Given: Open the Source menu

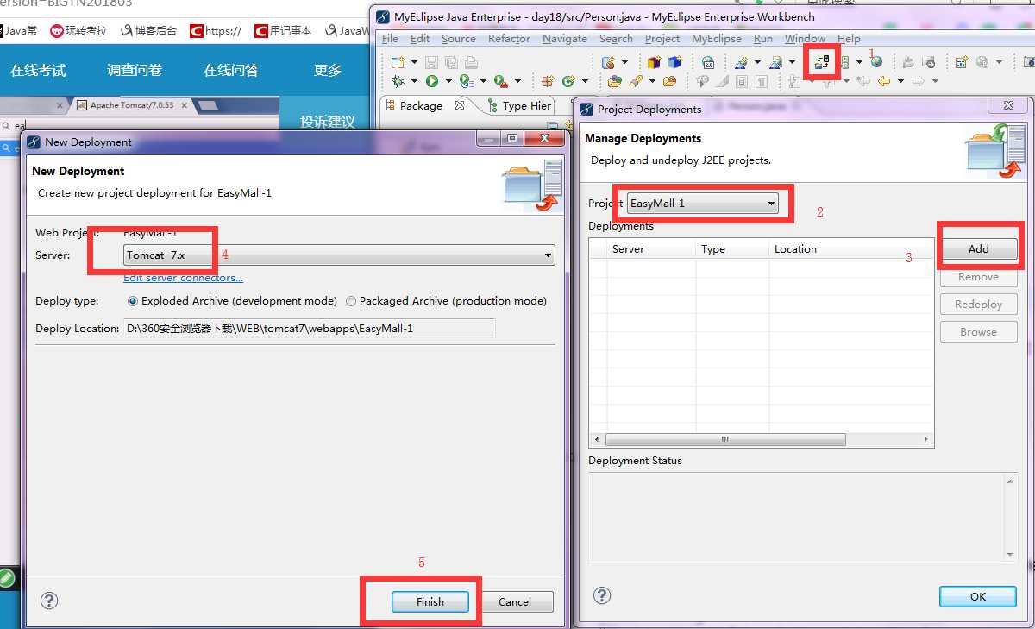Looking at the screenshot, I should tap(458, 39).
